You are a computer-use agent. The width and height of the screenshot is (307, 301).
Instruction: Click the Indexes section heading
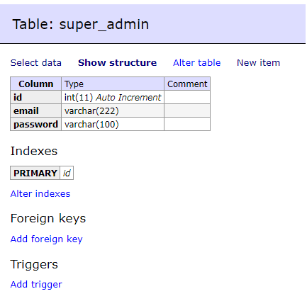(34, 151)
